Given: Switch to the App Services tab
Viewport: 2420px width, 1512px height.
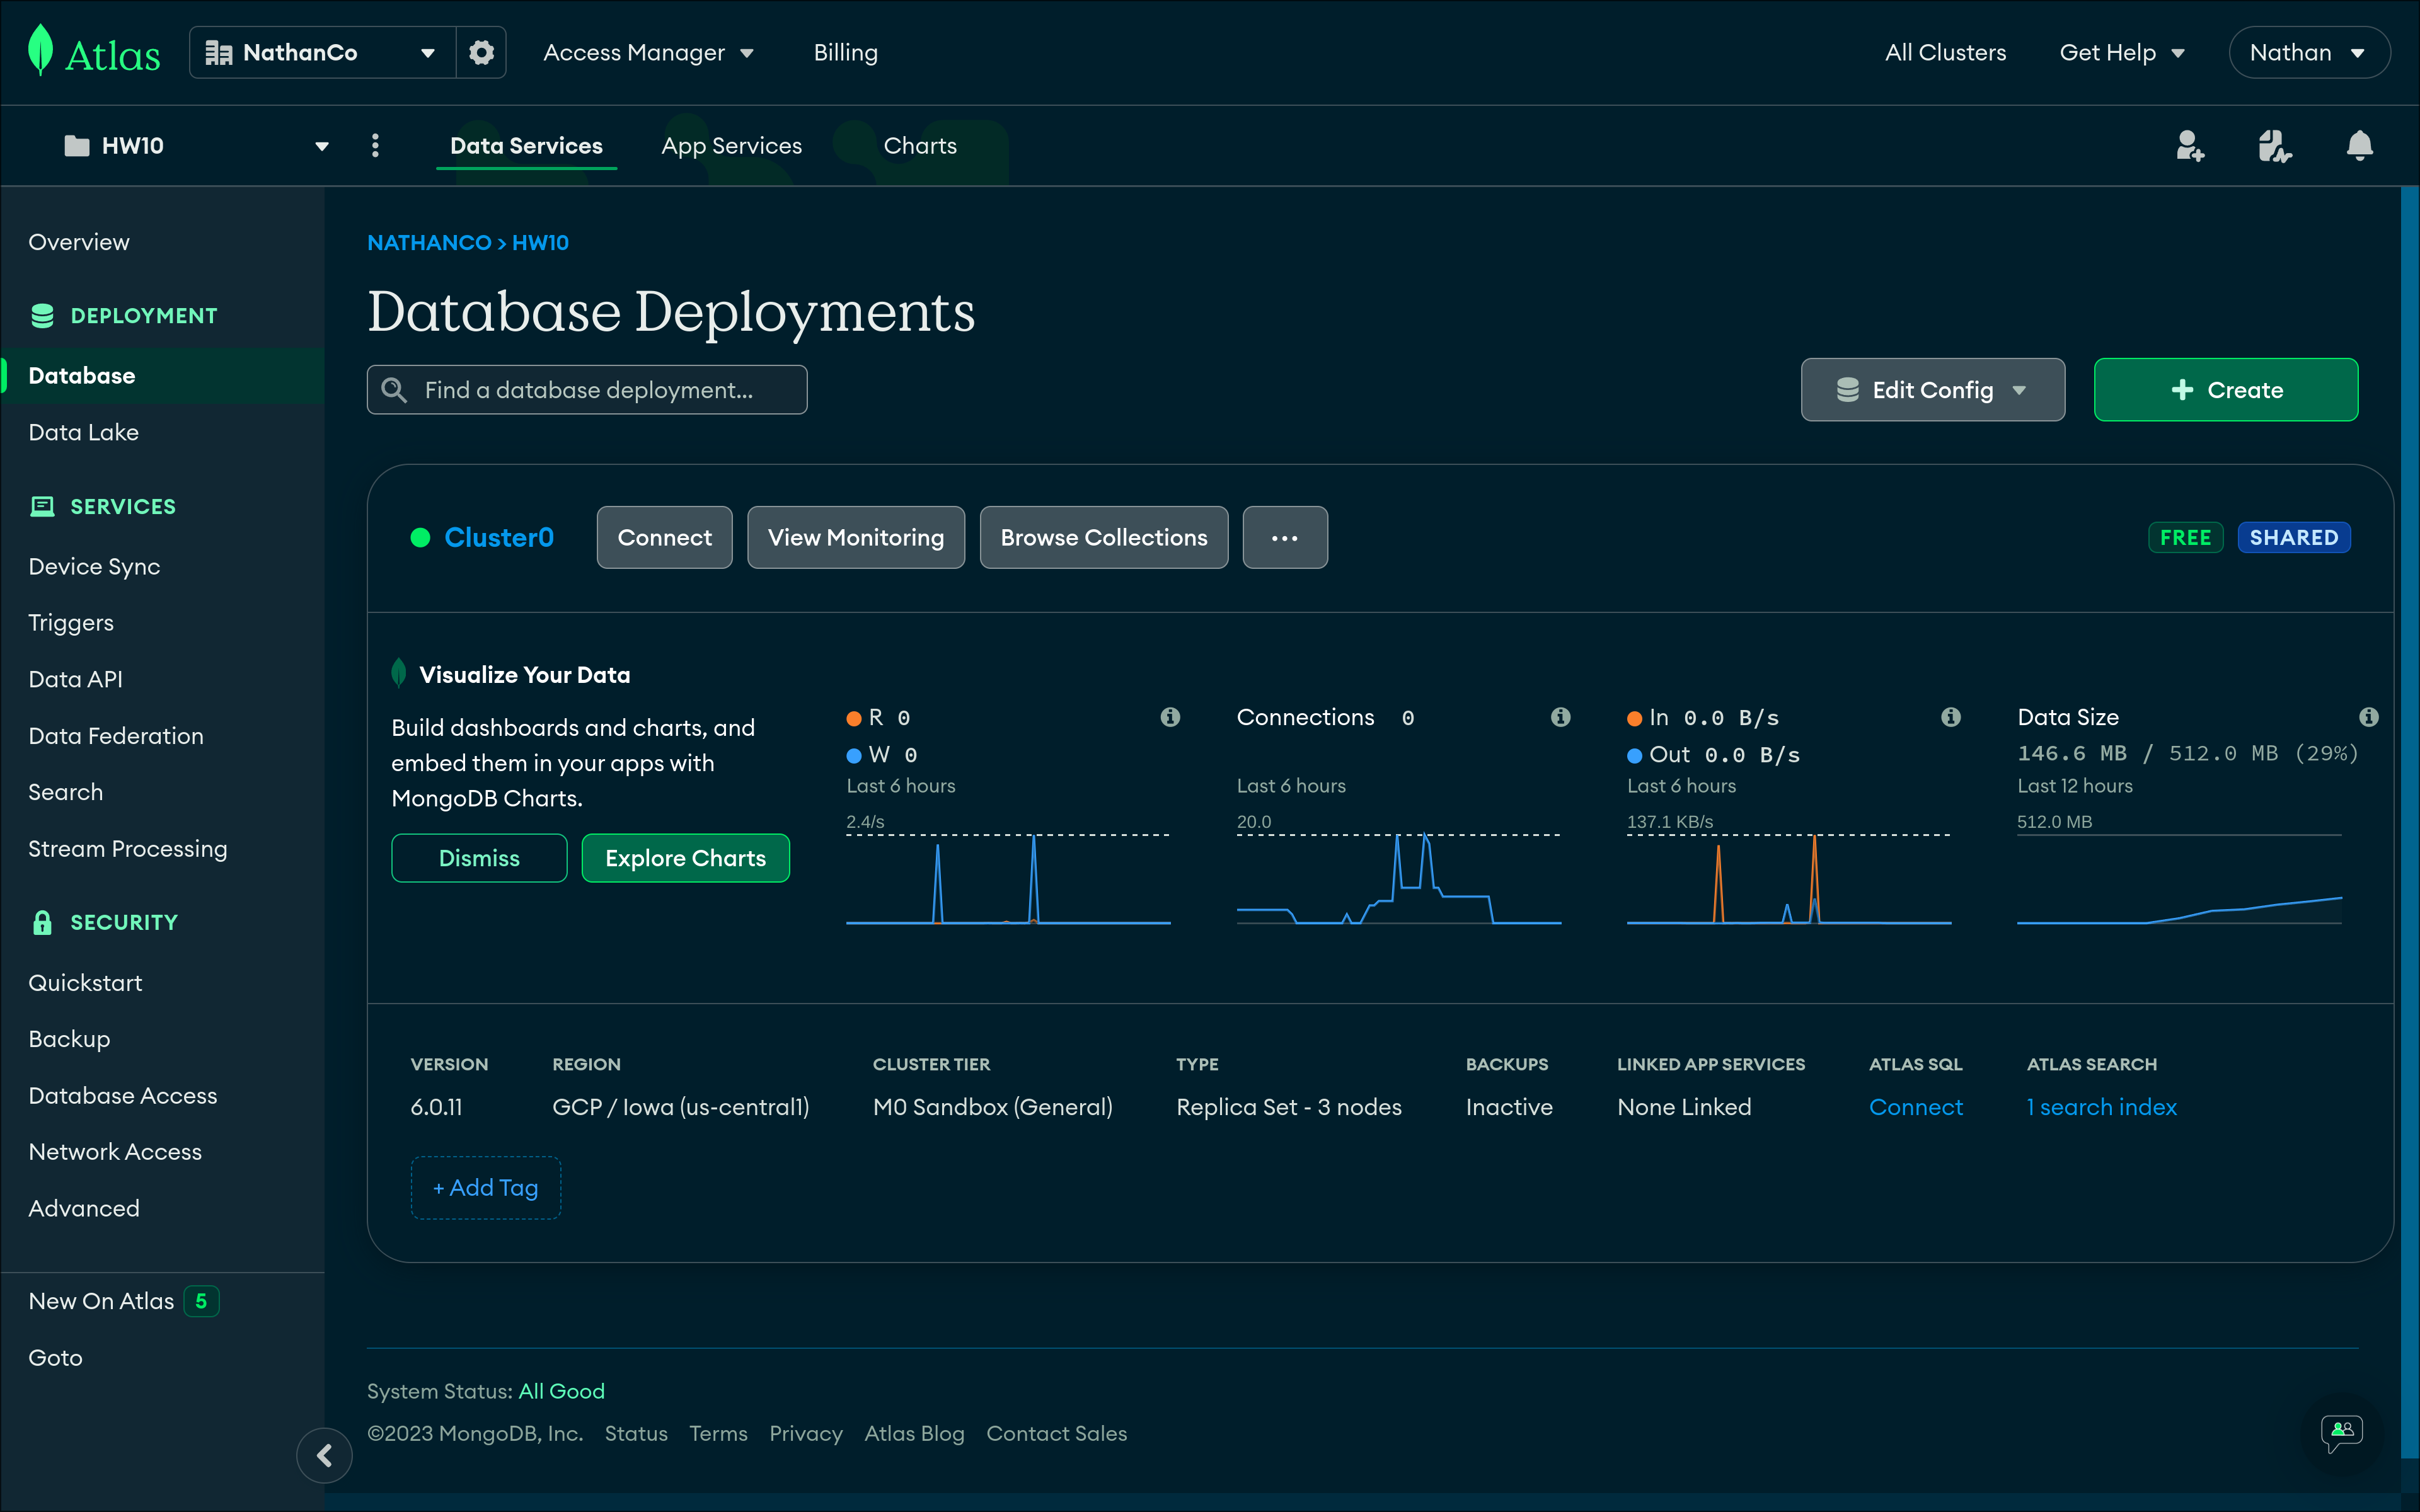Looking at the screenshot, I should click(x=731, y=146).
